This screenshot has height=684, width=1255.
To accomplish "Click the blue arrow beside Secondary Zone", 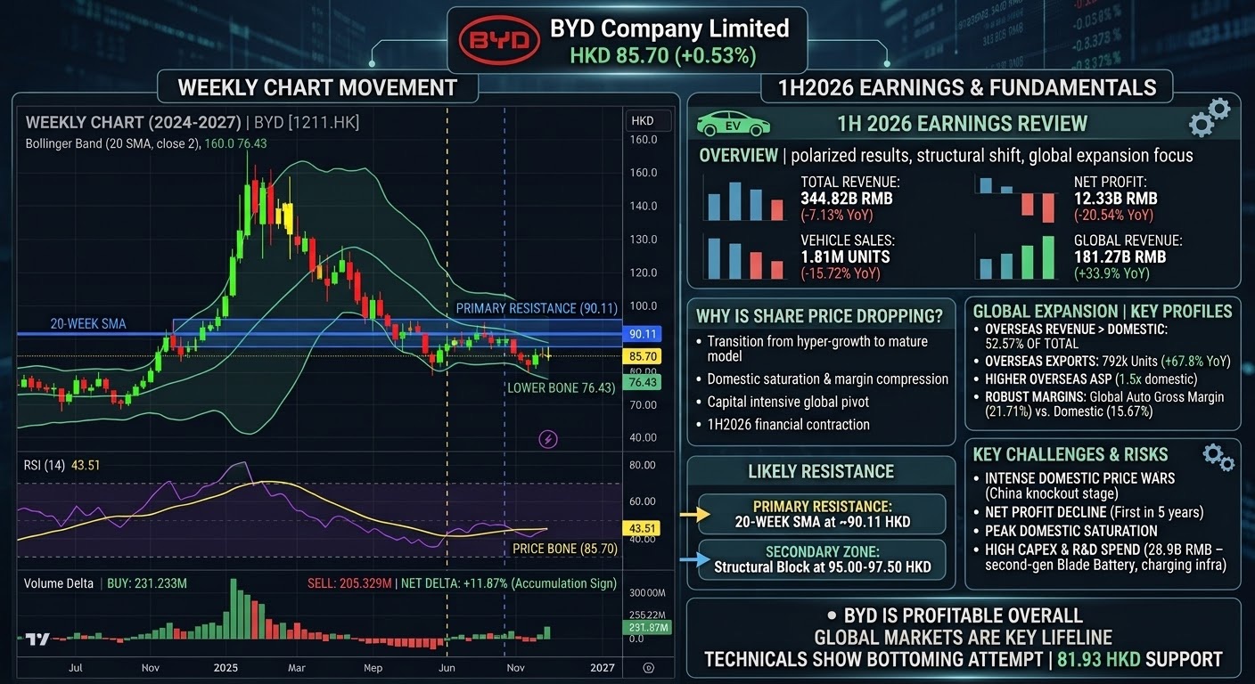I will [x=694, y=559].
